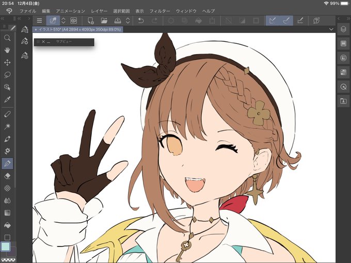Open the 編集 menu
This screenshot has height=263, width=351.
point(46,11)
